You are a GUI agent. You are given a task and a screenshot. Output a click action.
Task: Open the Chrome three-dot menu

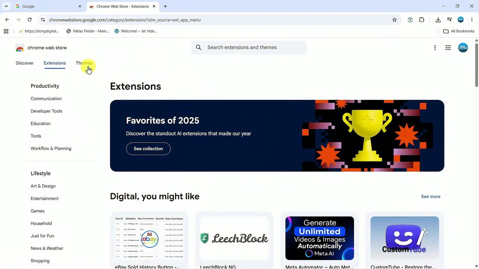tap(472, 20)
